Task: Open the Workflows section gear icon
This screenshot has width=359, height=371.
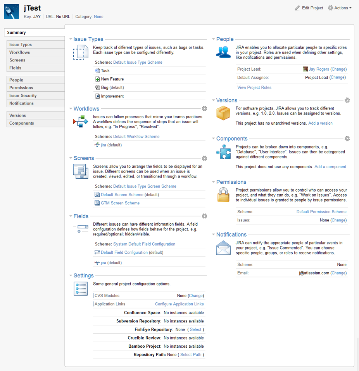Action: click(x=205, y=109)
